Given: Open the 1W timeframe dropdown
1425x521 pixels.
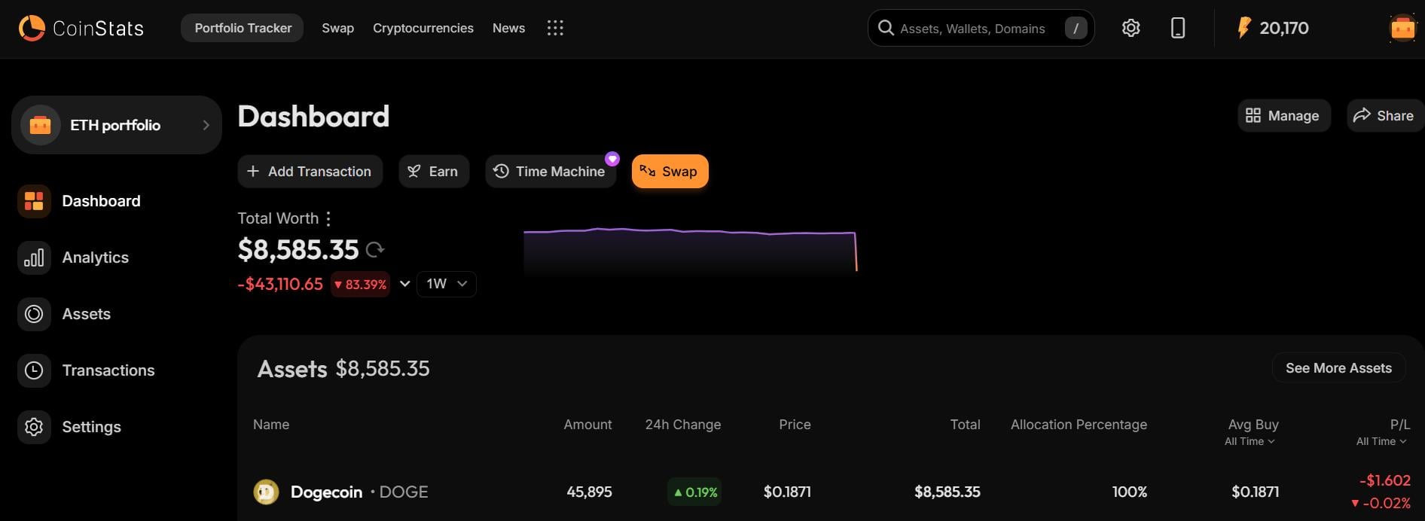Looking at the screenshot, I should [446, 284].
